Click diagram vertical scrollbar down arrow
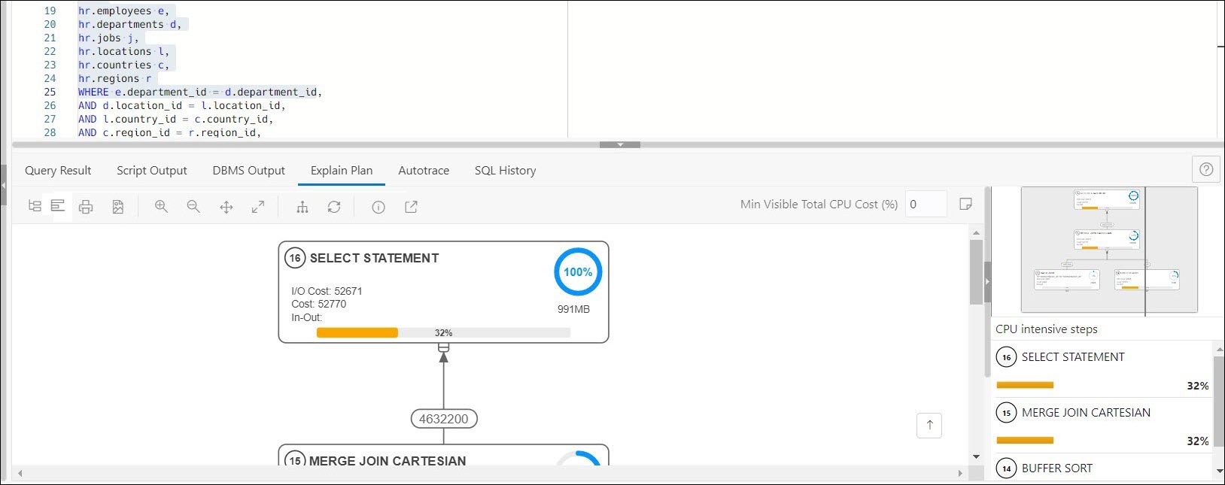This screenshot has width=1225, height=485. [x=976, y=456]
